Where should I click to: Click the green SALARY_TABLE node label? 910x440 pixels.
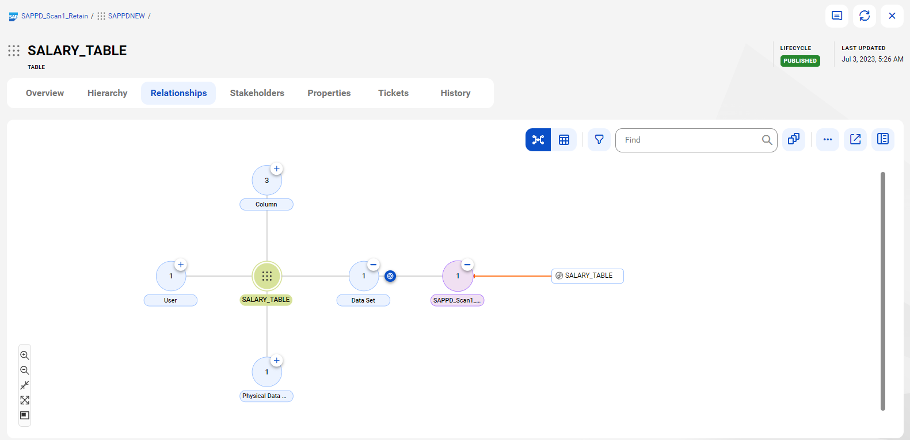pyautogui.click(x=266, y=300)
